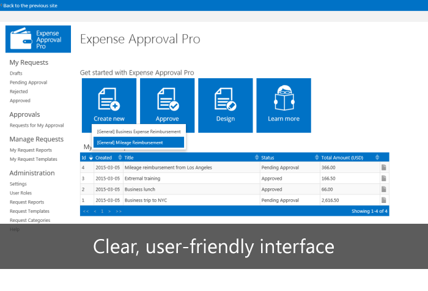Open User Roles in Administration
The image size is (428, 291).
pyautogui.click(x=21, y=193)
